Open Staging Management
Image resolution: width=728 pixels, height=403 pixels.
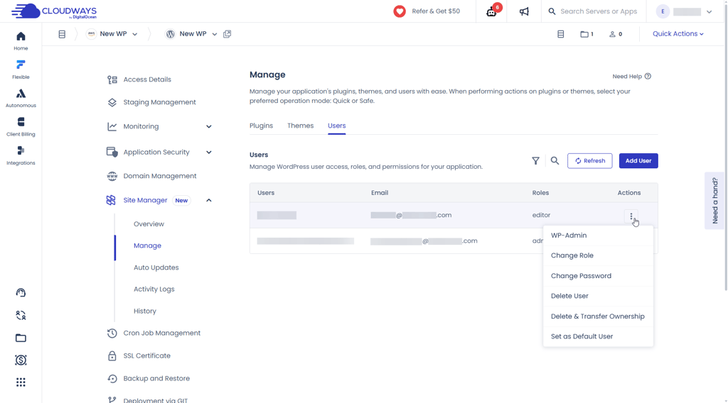[159, 102]
